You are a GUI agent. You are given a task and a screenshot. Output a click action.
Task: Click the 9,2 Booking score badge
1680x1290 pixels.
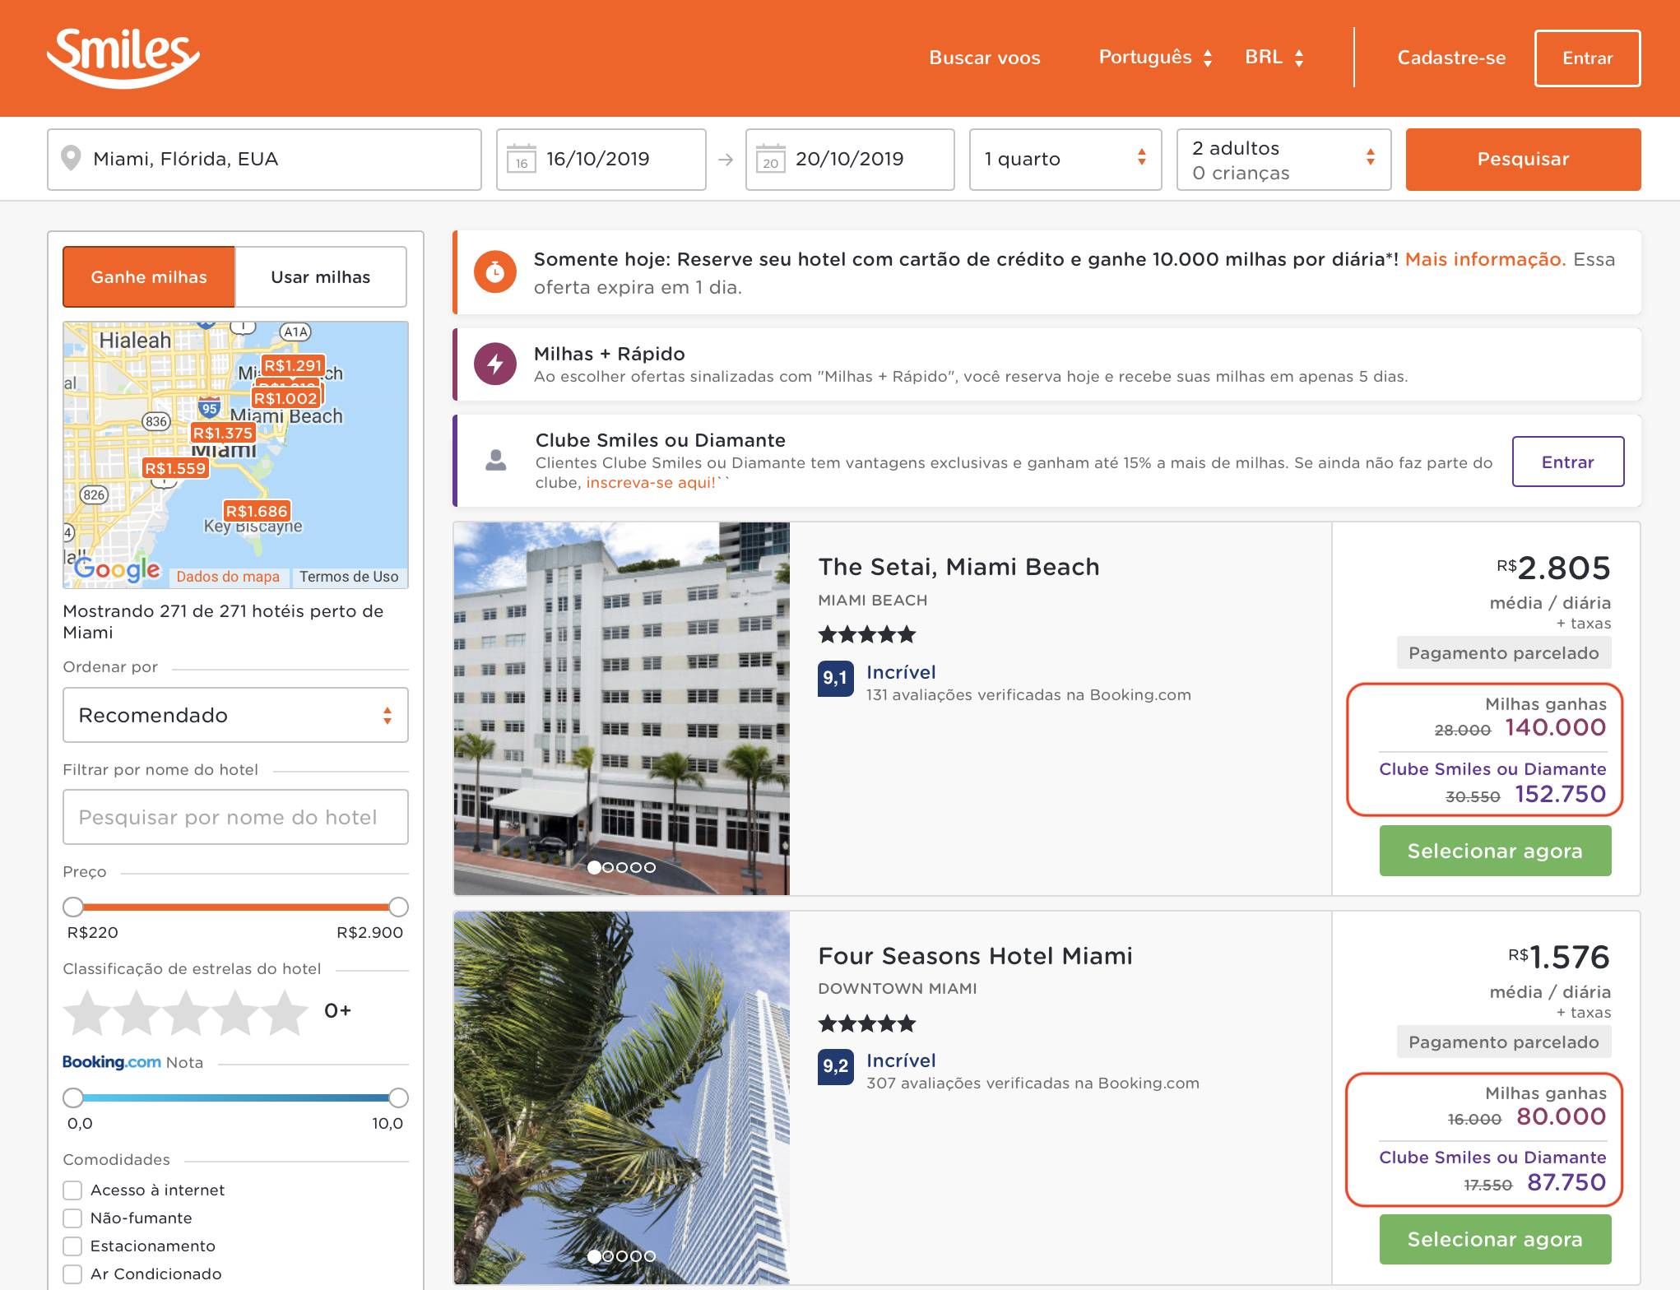click(x=835, y=1067)
